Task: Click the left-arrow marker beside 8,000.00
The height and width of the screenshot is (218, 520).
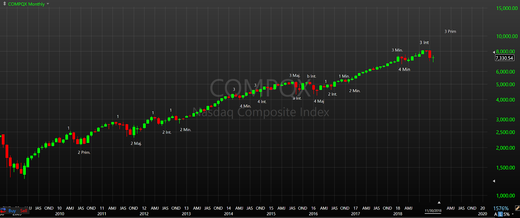Action: click(494, 52)
